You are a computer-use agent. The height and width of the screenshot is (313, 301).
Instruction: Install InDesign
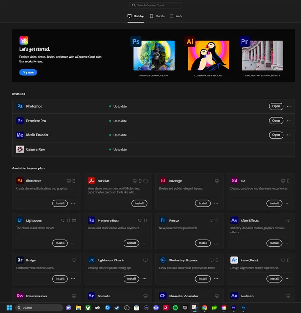203,203
